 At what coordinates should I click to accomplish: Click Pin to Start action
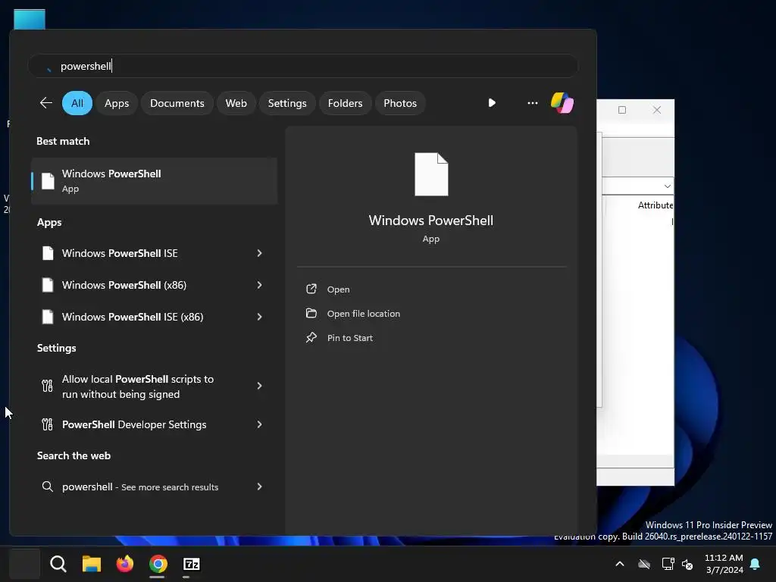tap(350, 338)
